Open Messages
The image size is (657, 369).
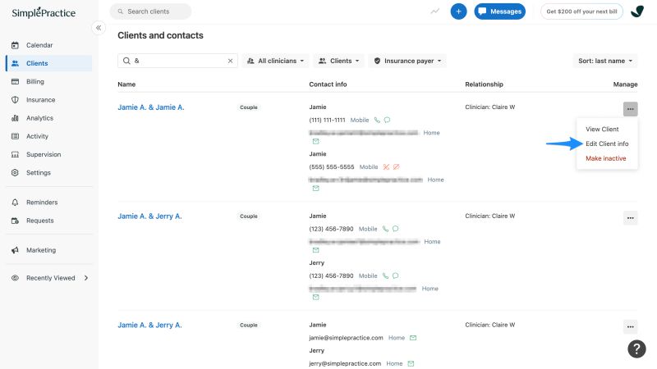pyautogui.click(x=499, y=11)
